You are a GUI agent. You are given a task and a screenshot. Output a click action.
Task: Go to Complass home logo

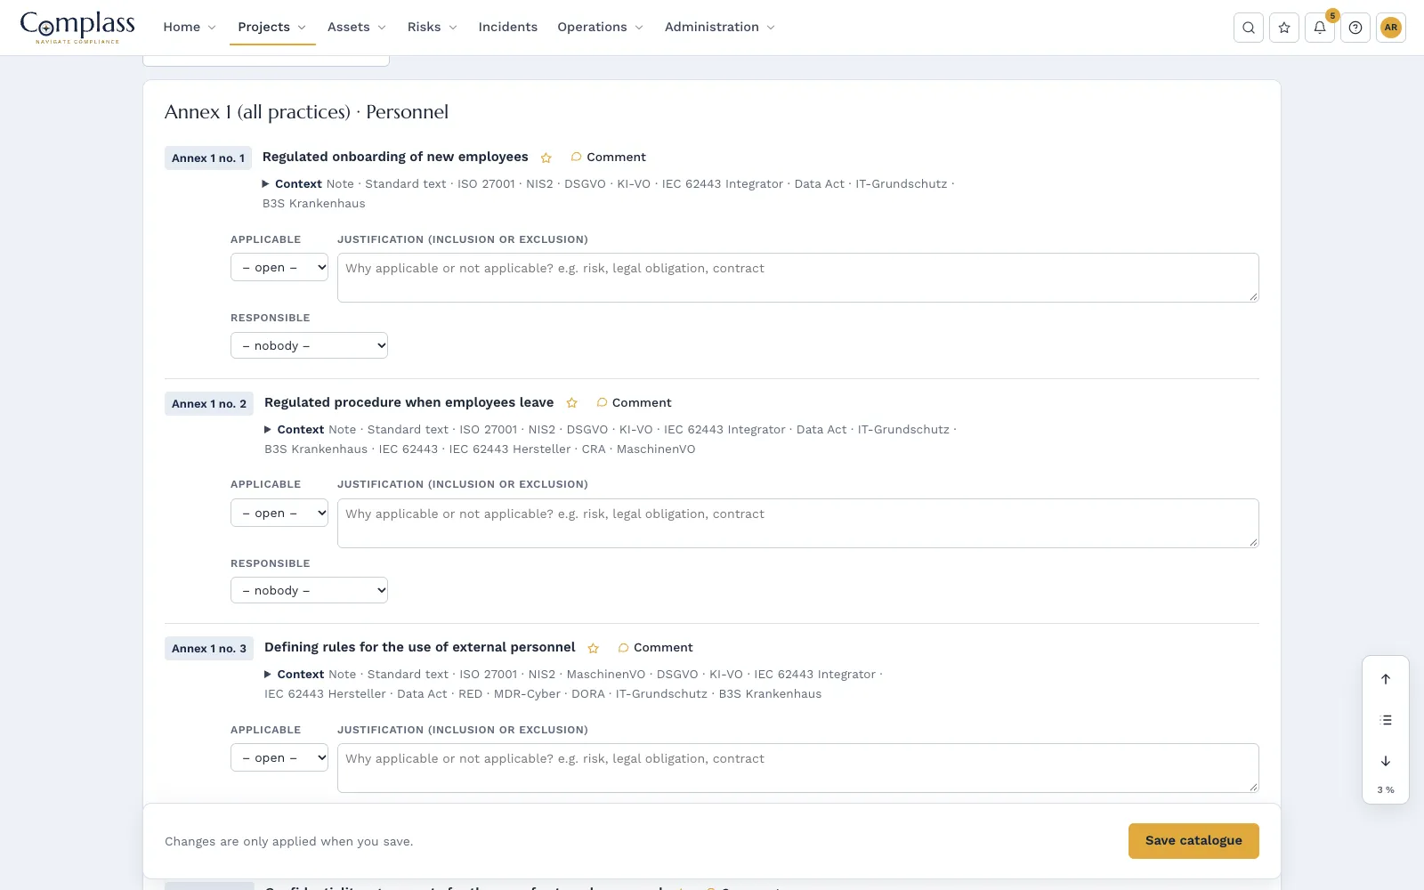pos(77,28)
